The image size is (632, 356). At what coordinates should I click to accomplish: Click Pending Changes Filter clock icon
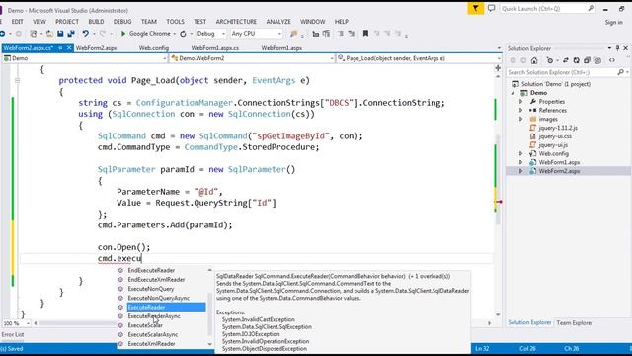550,60
